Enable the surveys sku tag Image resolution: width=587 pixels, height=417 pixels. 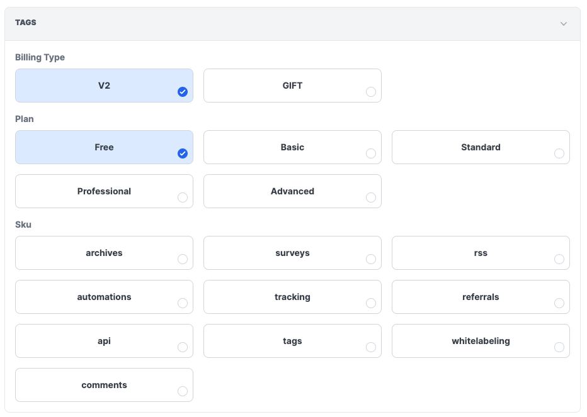[292, 253]
